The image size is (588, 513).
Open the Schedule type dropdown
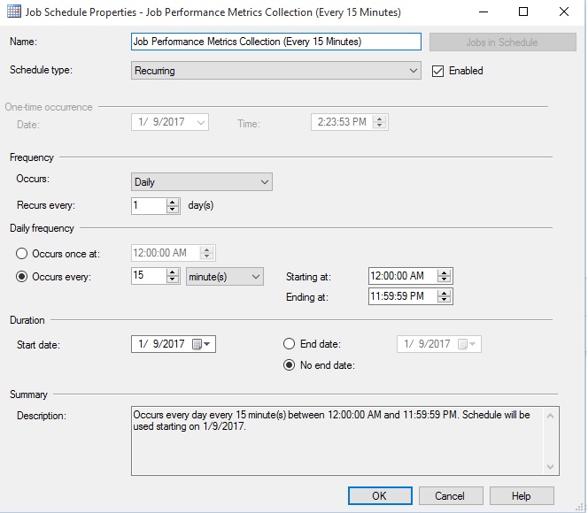coord(276,71)
